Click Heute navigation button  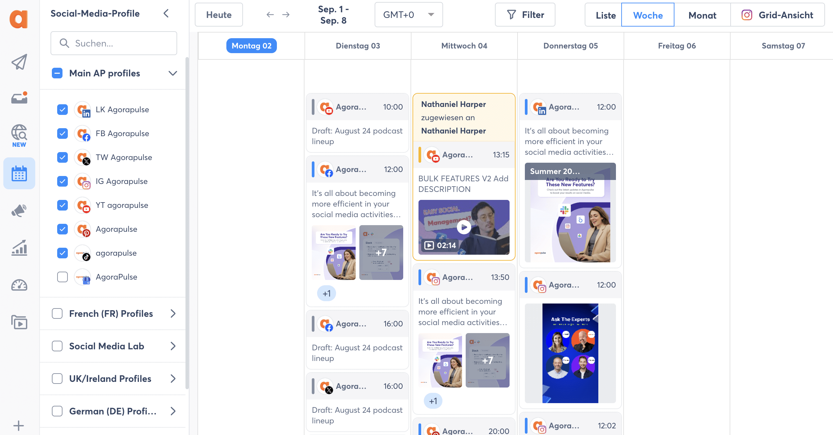(219, 14)
